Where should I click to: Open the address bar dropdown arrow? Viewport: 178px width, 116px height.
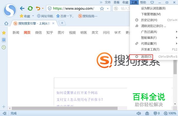tap(108, 8)
